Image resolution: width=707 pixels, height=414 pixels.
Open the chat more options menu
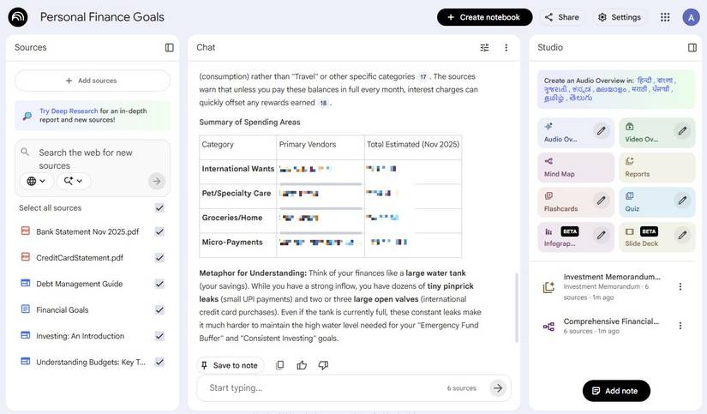pyautogui.click(x=506, y=47)
